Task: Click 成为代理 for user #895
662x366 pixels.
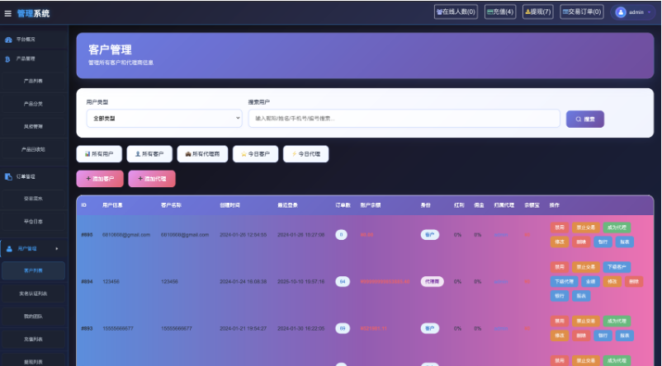Action: pyautogui.click(x=616, y=227)
